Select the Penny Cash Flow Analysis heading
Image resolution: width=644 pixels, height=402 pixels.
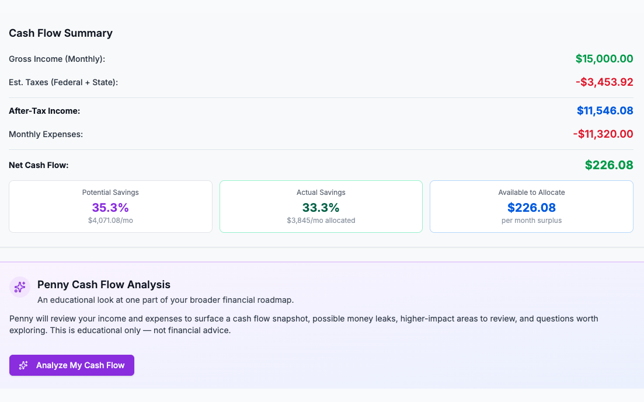click(x=104, y=285)
